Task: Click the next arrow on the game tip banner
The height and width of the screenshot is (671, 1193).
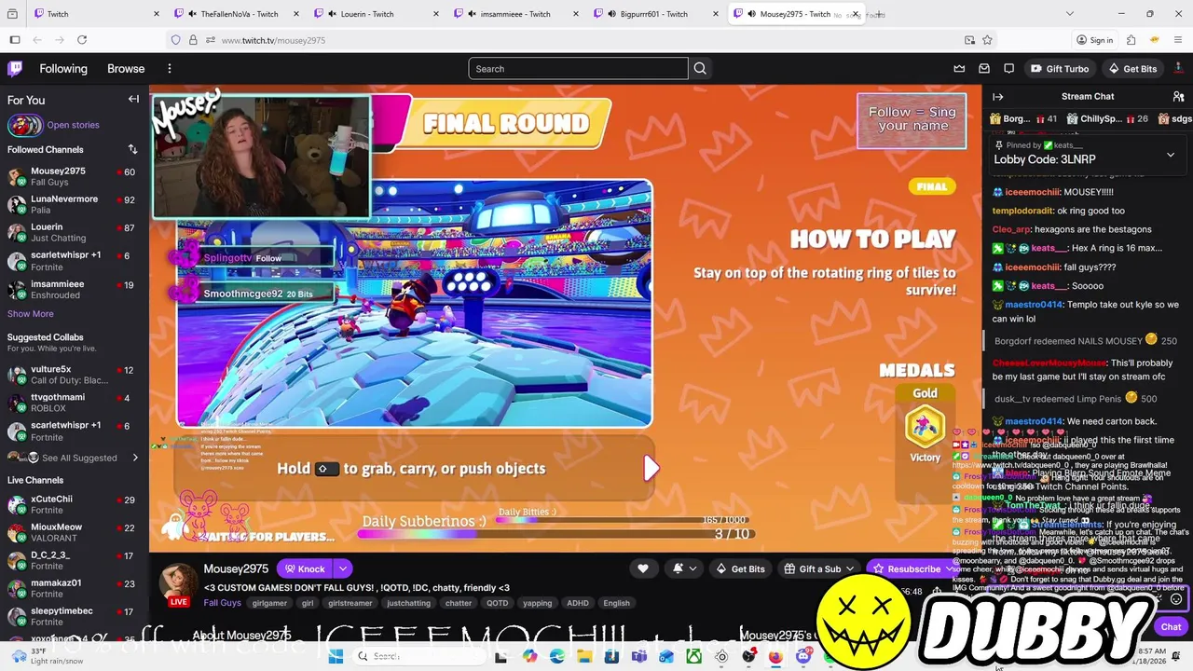Action: click(x=651, y=468)
